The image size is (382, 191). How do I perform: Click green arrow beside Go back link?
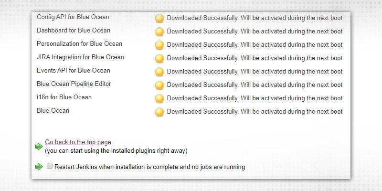point(39,147)
